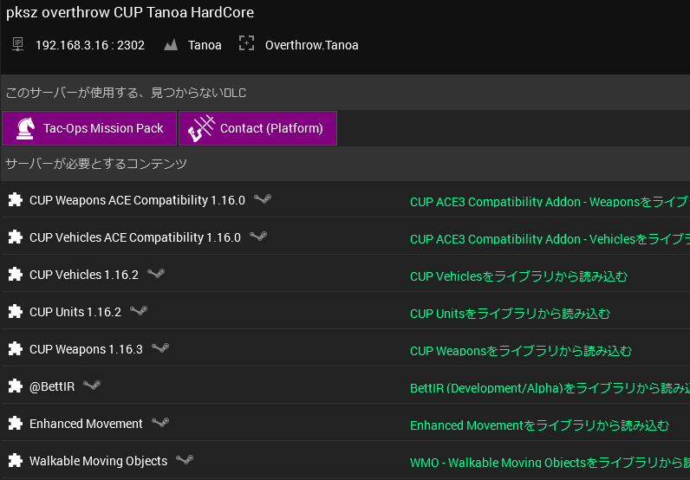The height and width of the screenshot is (480, 690).
Task: Click the server address 192.168.3.16 : 2302
Action: point(90,45)
